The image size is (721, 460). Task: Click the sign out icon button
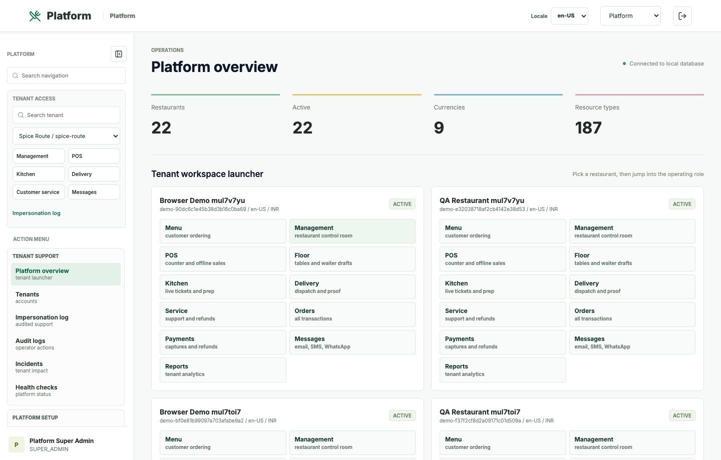coord(682,16)
